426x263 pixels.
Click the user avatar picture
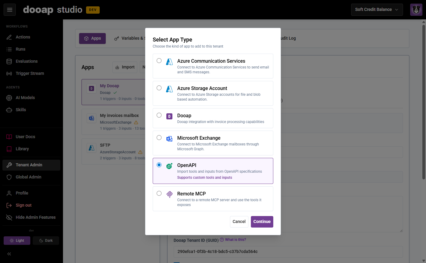416,10
